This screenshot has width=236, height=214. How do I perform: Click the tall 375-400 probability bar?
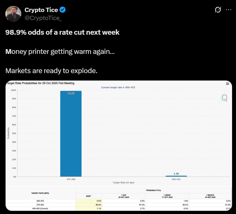pyautogui.click(x=71, y=133)
